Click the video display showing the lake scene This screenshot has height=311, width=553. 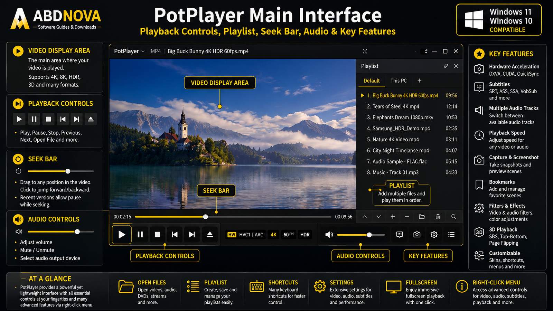coord(233,134)
